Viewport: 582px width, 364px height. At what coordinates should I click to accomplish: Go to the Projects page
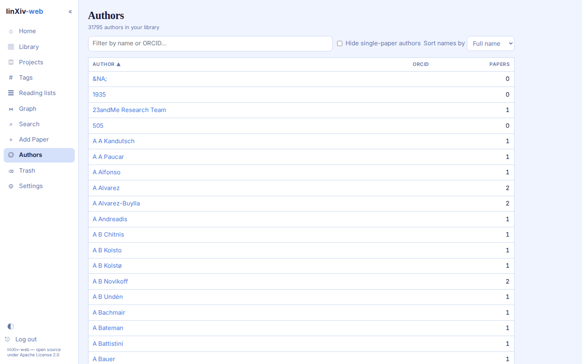point(39,62)
